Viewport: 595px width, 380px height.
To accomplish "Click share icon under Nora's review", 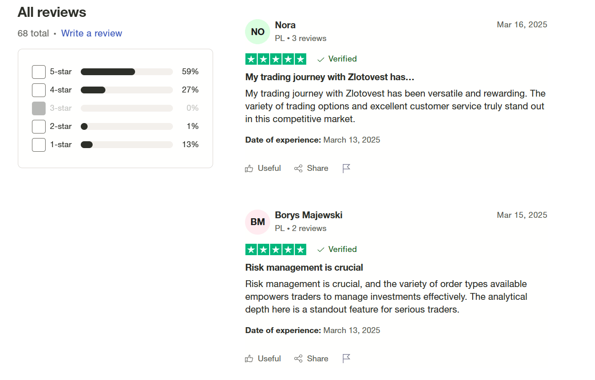I will (x=298, y=169).
